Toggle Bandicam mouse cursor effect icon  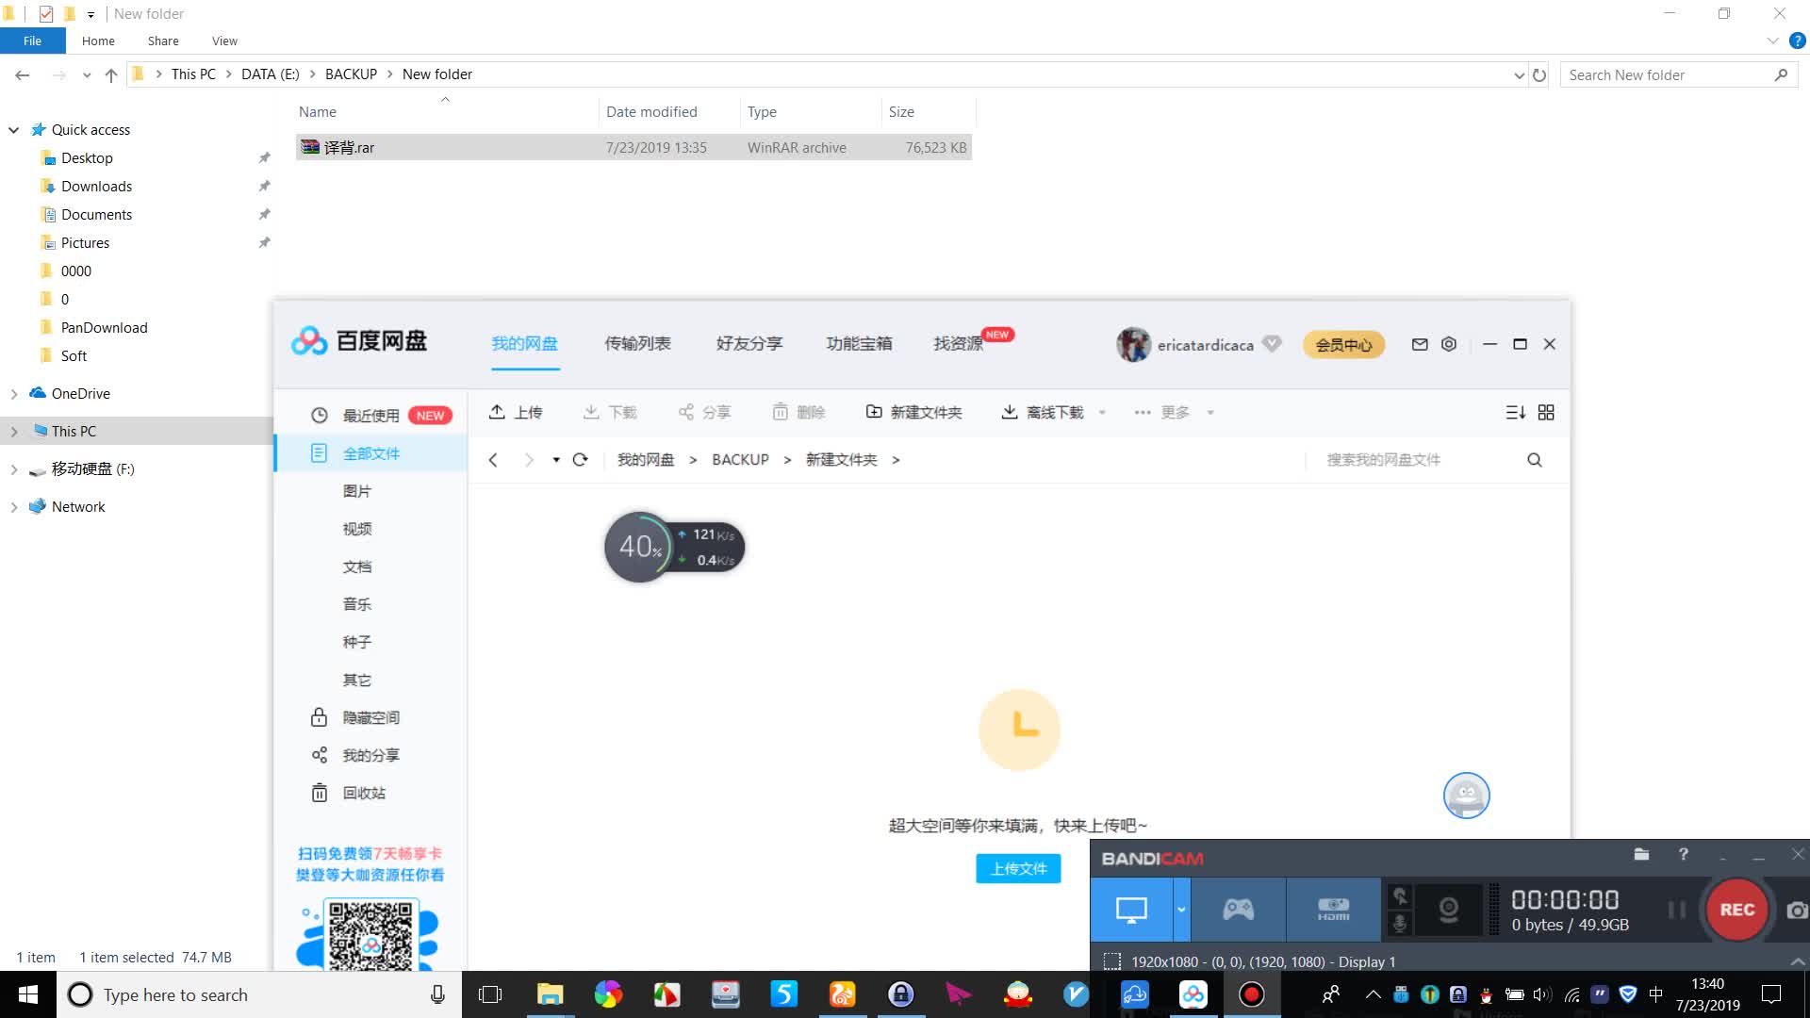pos(1401,895)
